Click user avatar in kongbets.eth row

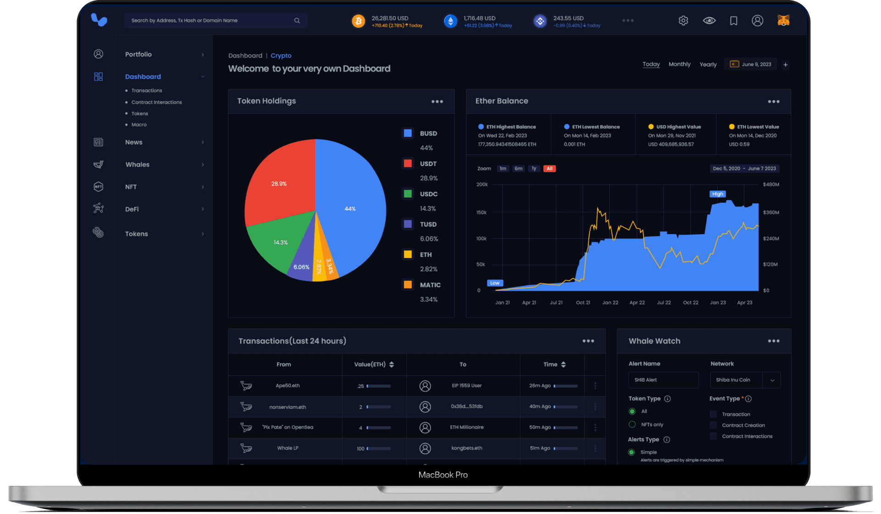click(x=425, y=448)
